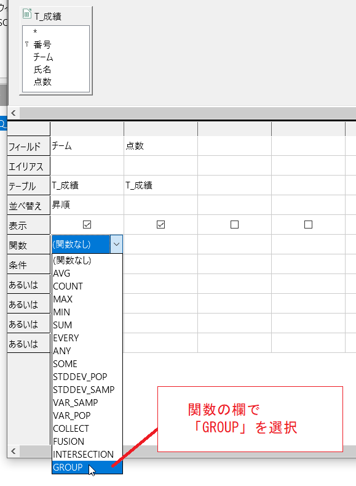This screenshot has height=486, width=356.
Task: Click the エイリアス cell for チーム column
Action: [87, 166]
